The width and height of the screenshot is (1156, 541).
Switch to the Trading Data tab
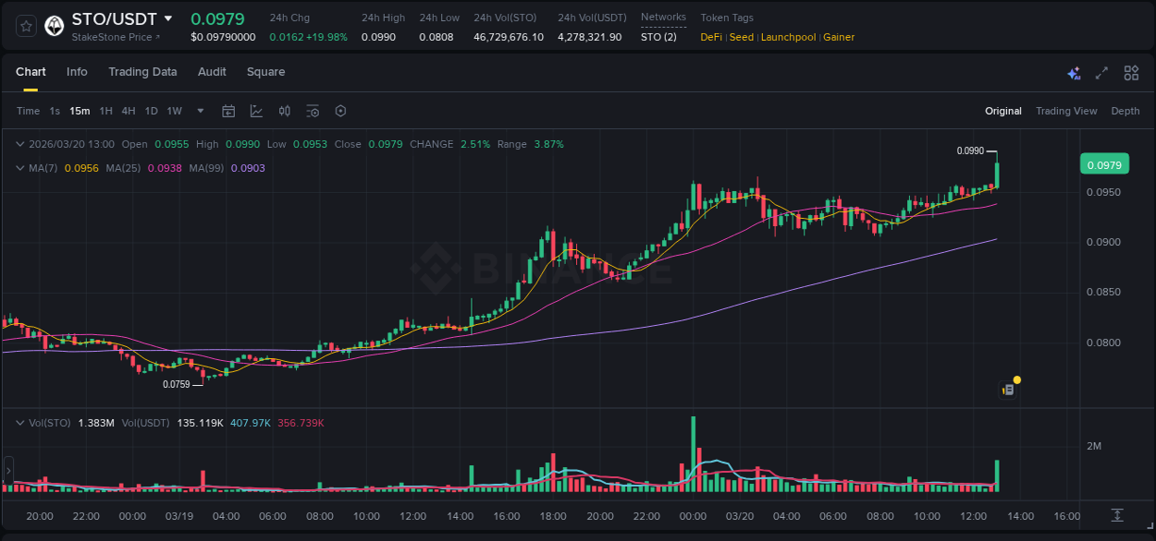tap(142, 71)
